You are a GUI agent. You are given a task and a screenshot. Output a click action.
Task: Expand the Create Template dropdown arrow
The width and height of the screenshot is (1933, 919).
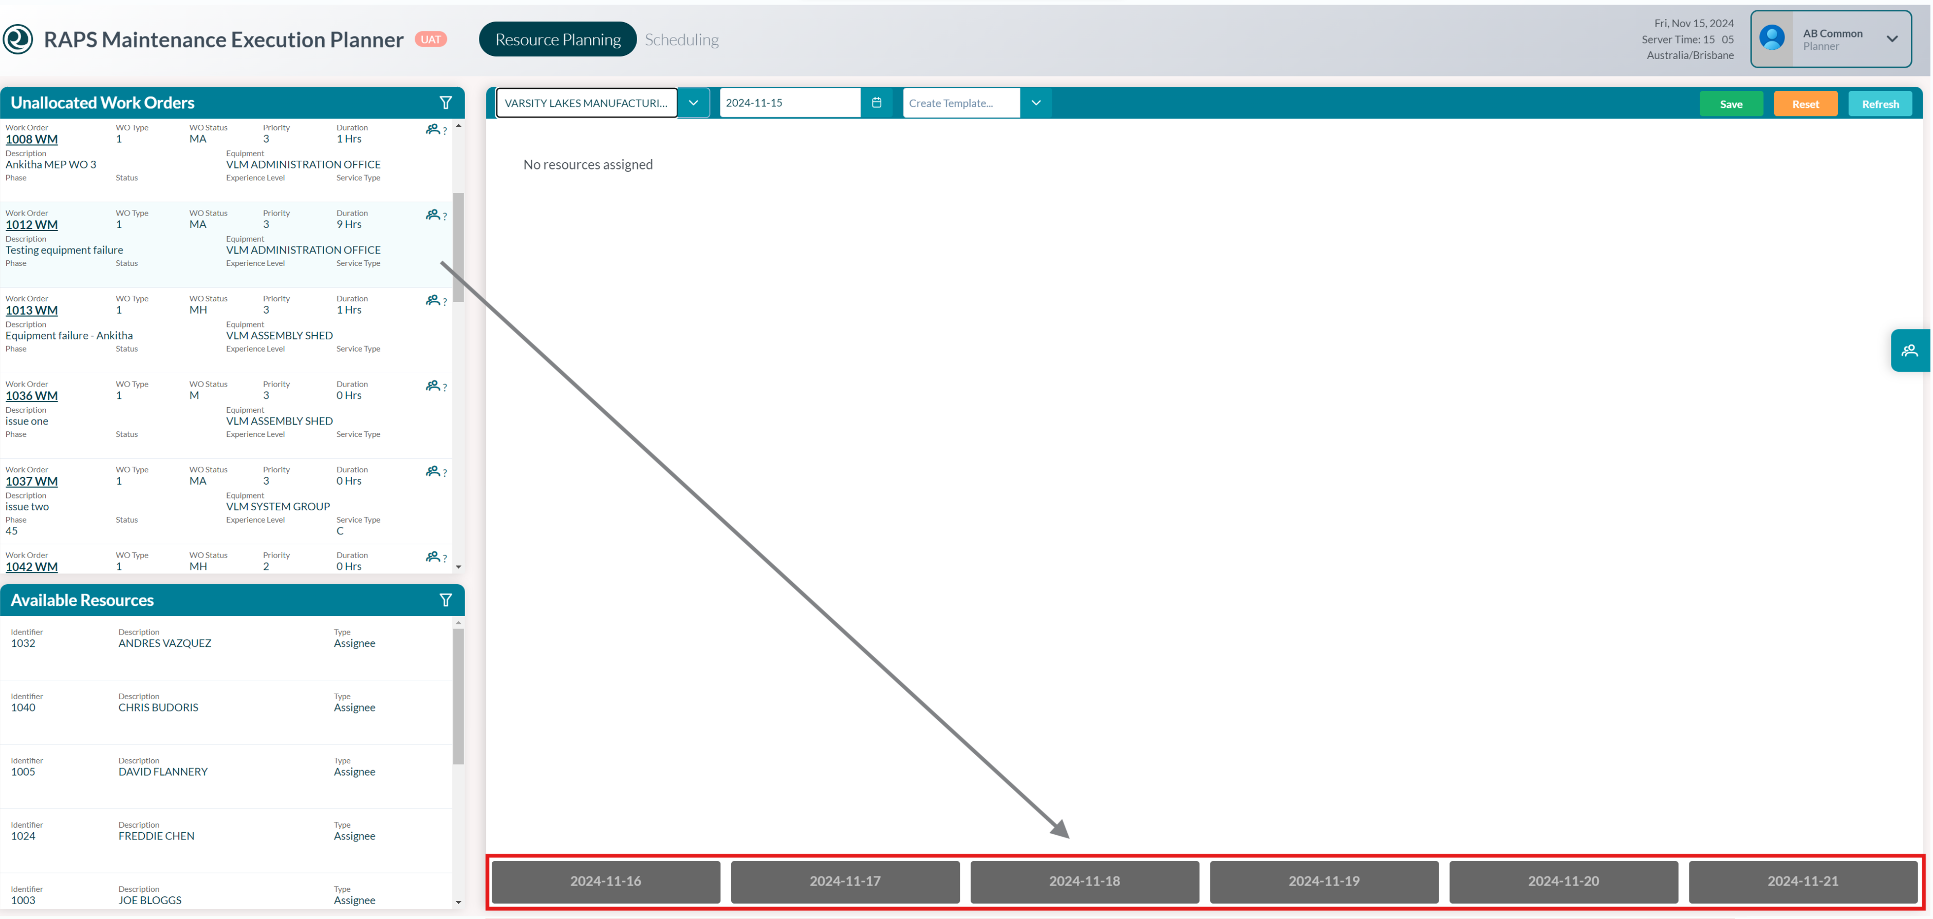point(1035,103)
